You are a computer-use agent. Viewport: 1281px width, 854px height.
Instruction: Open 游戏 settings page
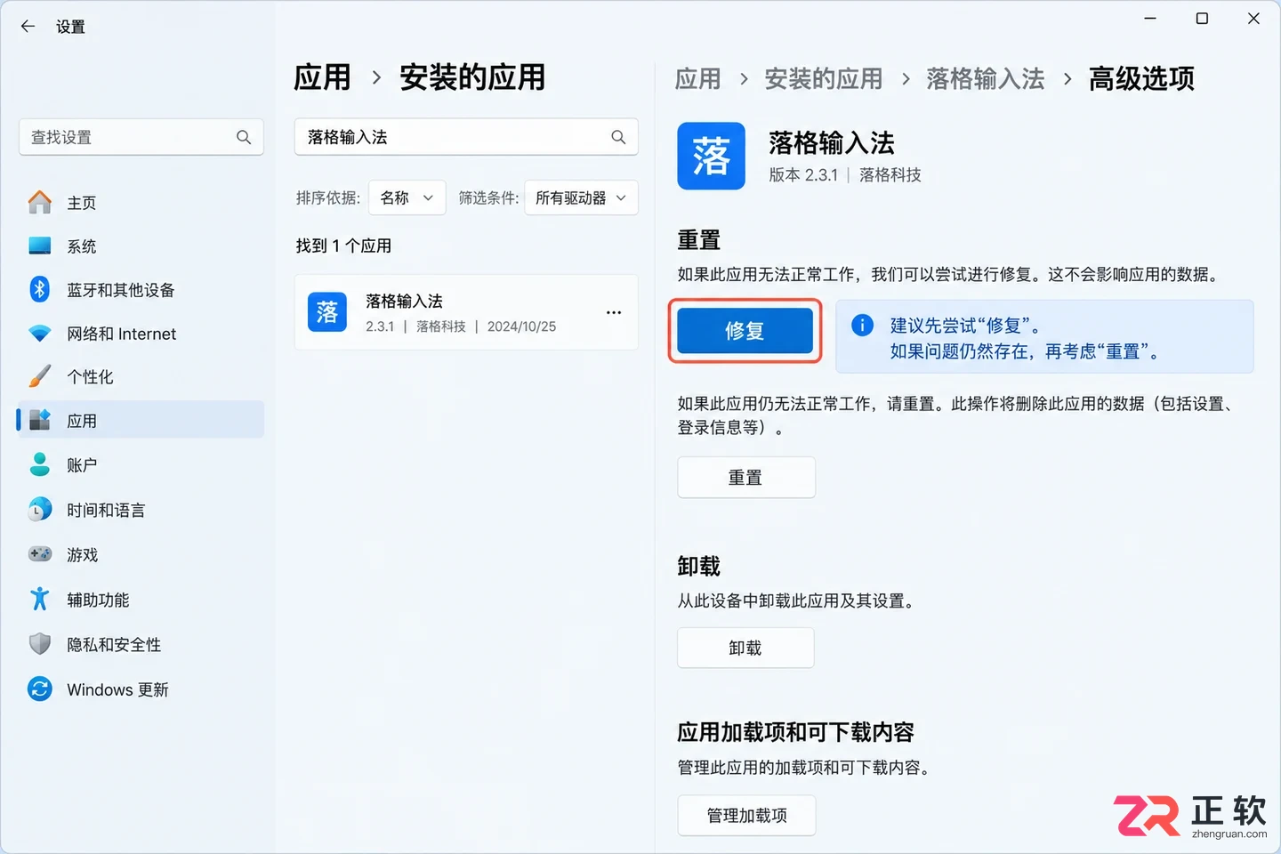point(141,555)
